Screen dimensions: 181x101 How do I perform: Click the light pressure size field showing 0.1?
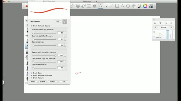(x=61, y=39)
